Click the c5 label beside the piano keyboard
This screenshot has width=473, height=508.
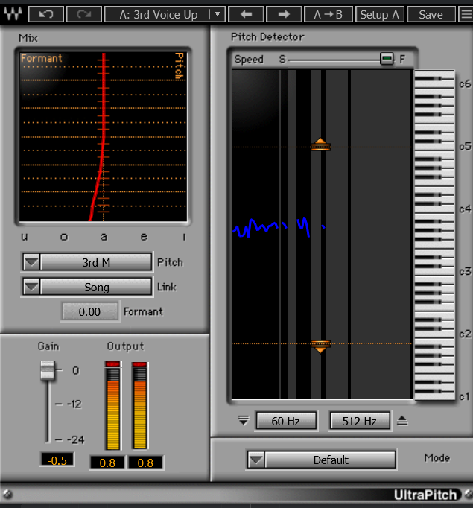tap(465, 146)
